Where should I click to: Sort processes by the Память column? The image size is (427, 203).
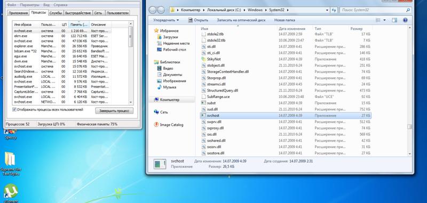[79, 25]
